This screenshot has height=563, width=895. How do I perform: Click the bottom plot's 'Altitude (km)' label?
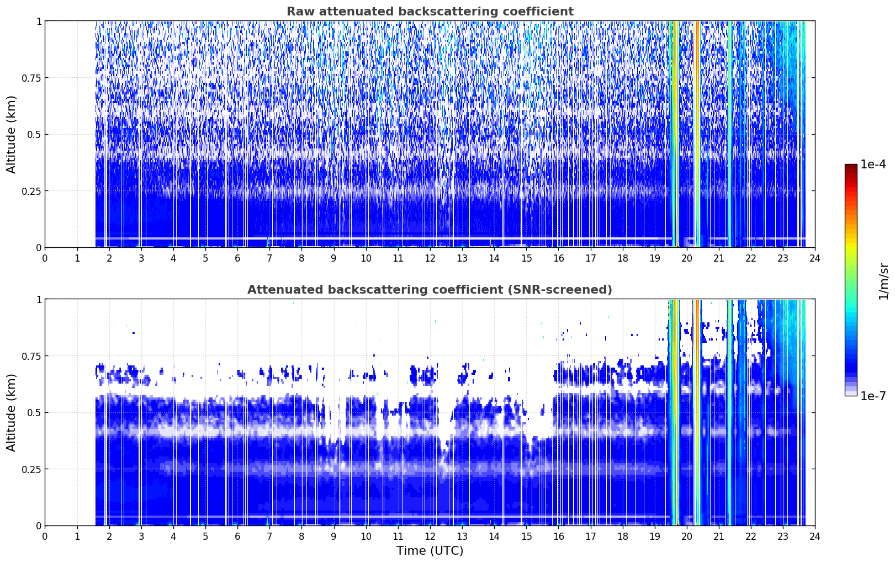(12, 412)
